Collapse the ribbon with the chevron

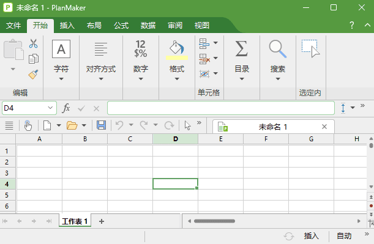[367, 25]
